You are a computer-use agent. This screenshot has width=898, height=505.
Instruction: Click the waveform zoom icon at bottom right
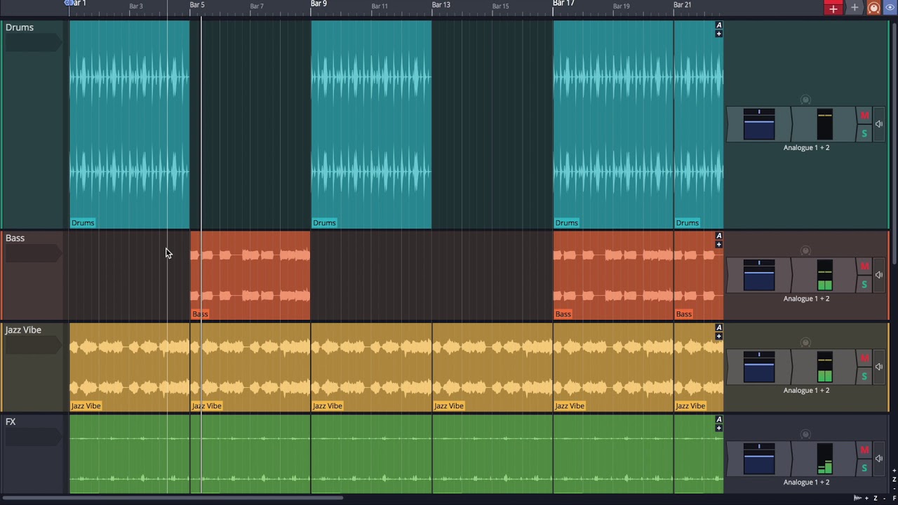click(857, 499)
